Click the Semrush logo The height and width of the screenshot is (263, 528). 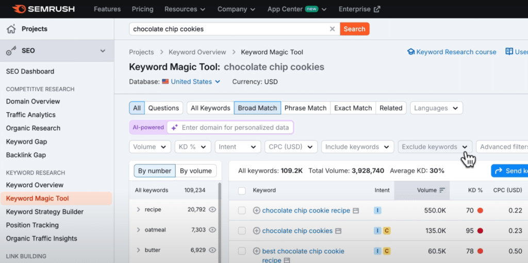(43, 9)
